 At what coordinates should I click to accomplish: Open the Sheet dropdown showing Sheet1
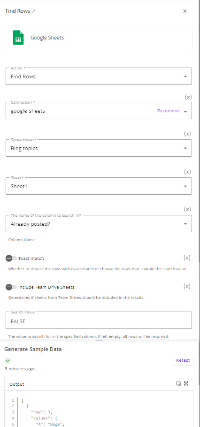coord(99,186)
